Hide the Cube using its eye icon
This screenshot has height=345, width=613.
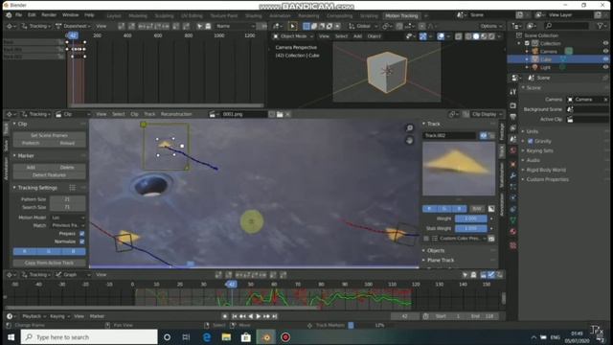[605, 59]
